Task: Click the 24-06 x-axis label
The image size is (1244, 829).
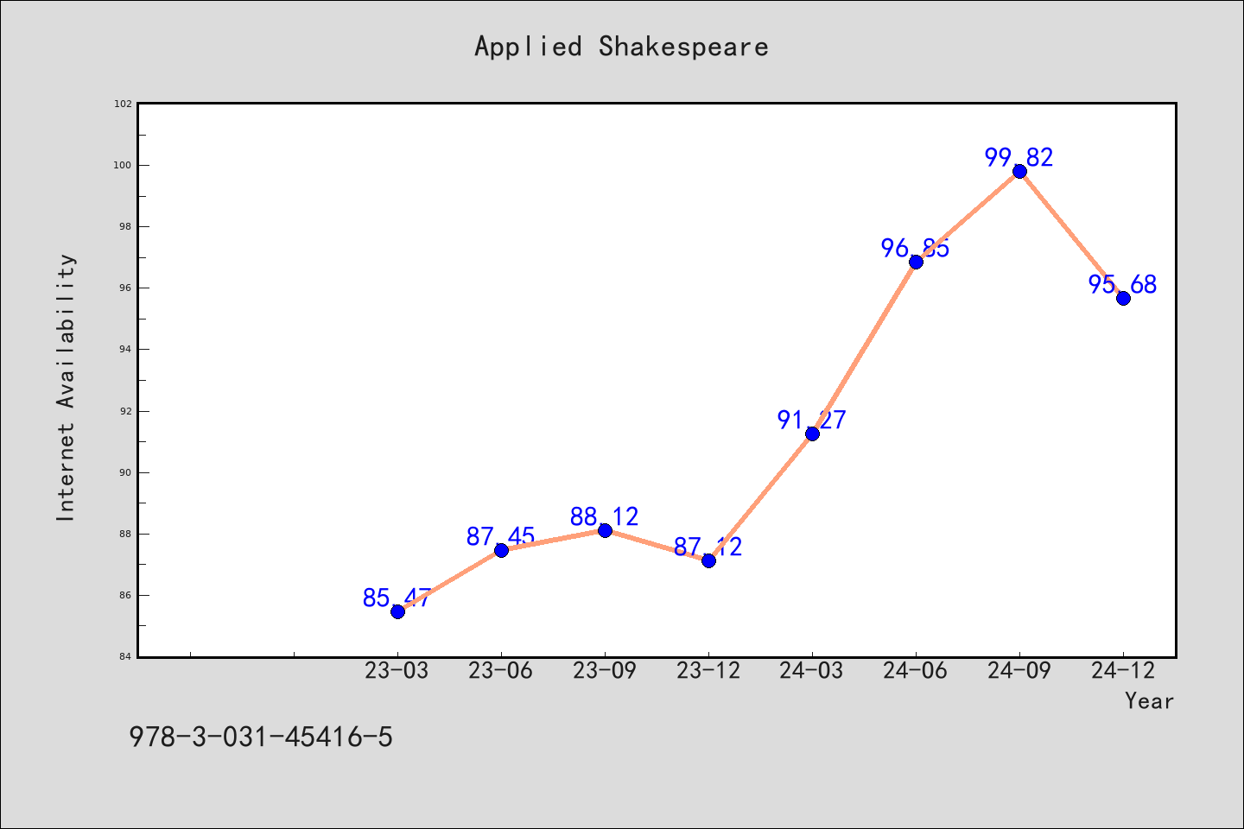Action: tap(916, 671)
